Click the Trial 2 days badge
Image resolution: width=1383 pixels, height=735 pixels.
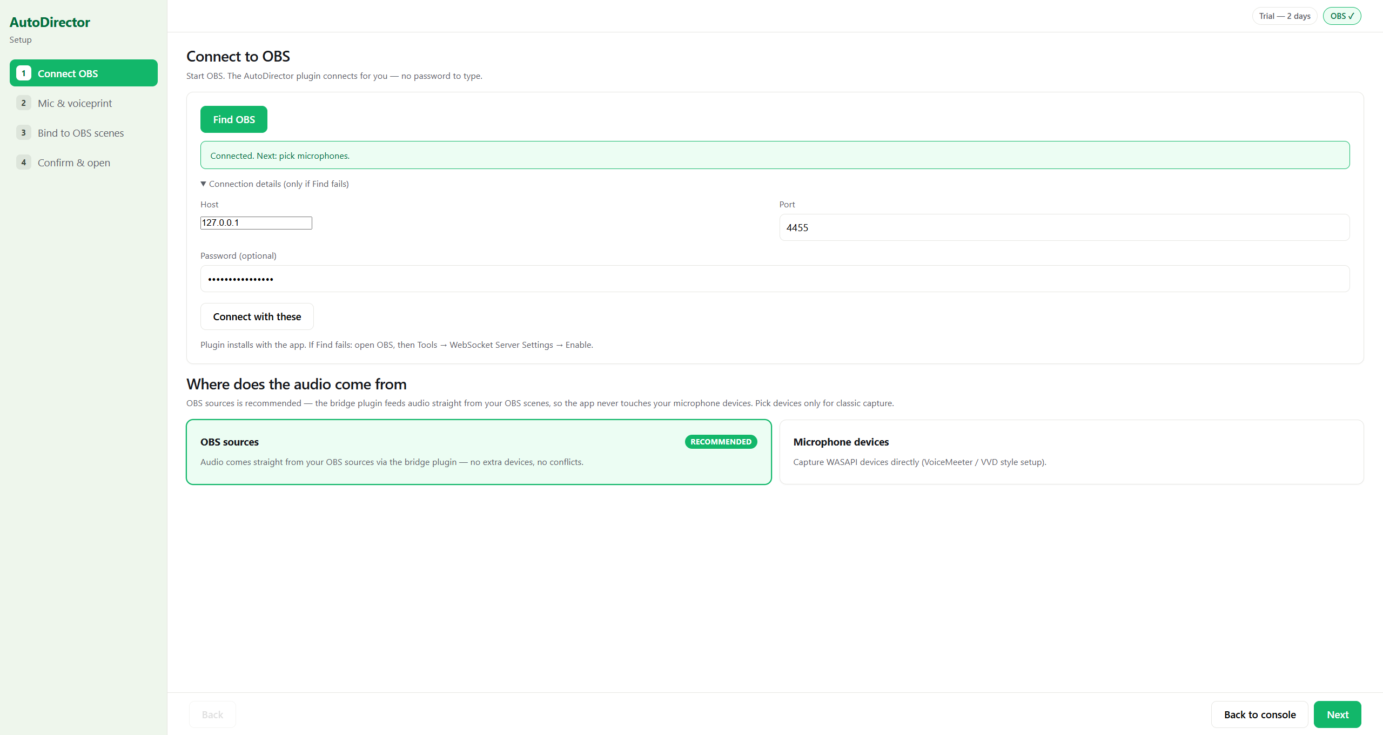(x=1285, y=16)
